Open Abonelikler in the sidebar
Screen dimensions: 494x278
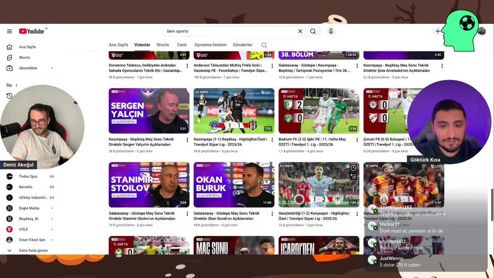pyautogui.click(x=28, y=68)
